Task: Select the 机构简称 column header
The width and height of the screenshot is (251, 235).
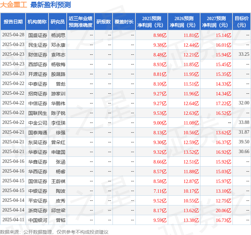Action: [37, 22]
